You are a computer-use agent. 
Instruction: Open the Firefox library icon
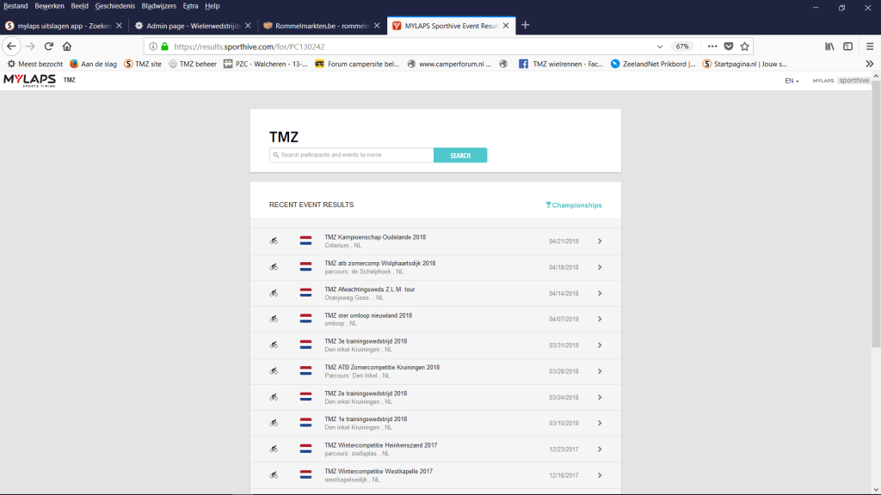(829, 46)
